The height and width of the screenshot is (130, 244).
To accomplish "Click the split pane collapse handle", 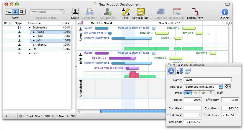I will (76, 67).
